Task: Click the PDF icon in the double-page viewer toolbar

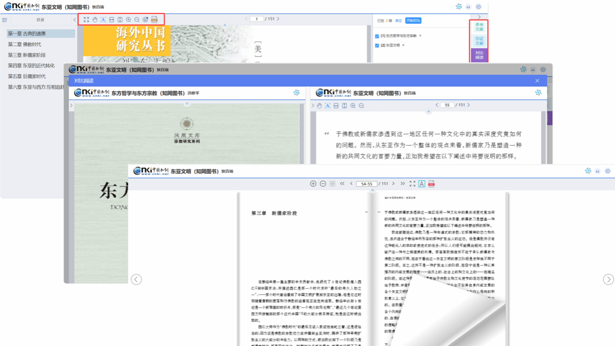Action: pyautogui.click(x=431, y=184)
